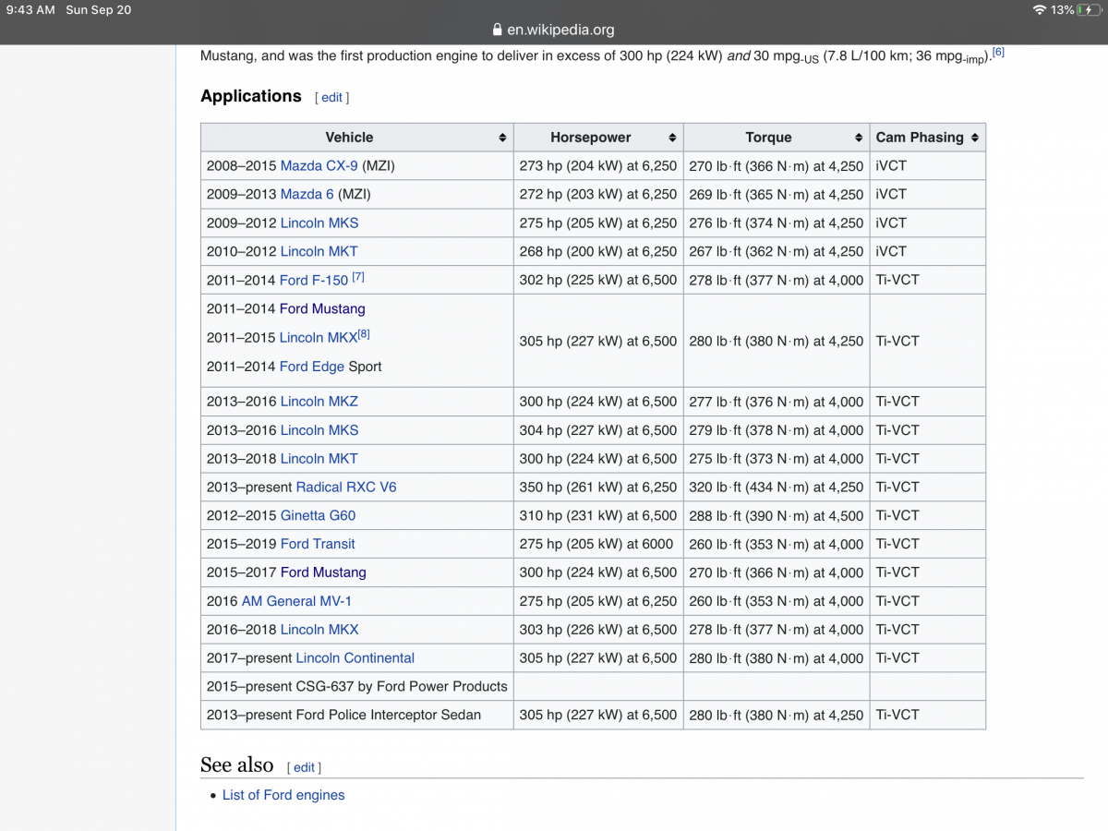Open the 2011–2014 Ford Mustang link
Screen dimensions: 1108x831
click(322, 309)
